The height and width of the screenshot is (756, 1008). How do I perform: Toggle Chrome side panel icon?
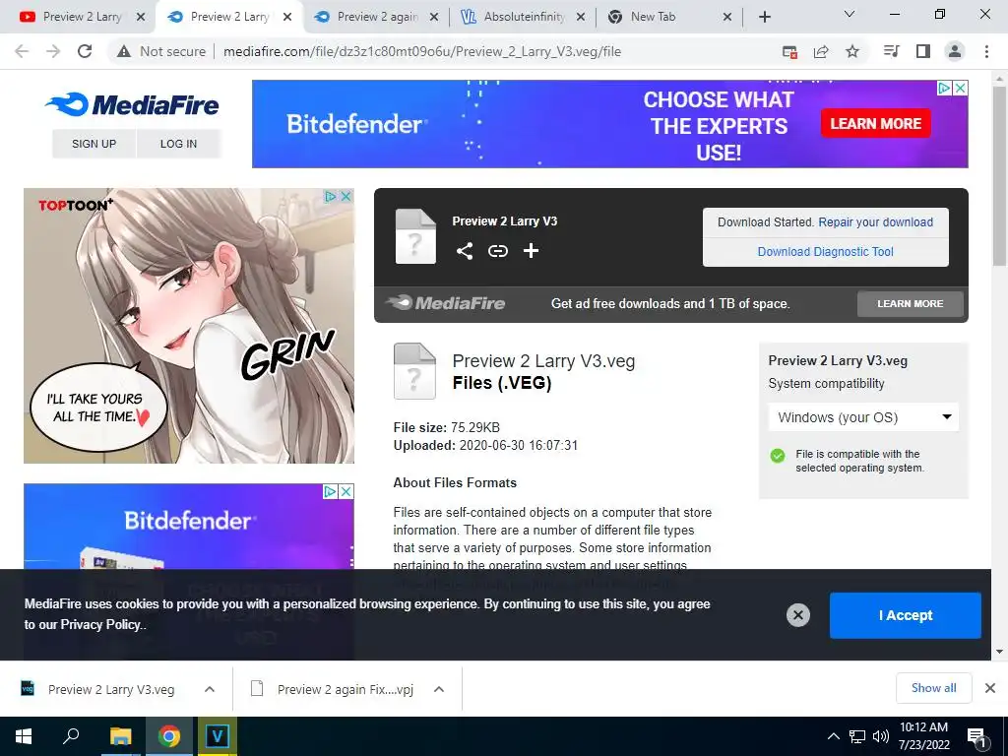[923, 51]
